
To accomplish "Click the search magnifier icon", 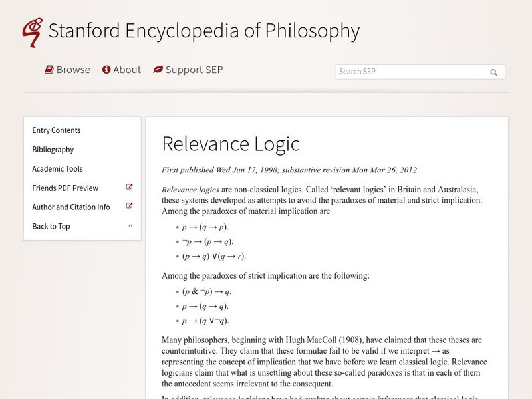I will pyautogui.click(x=493, y=72).
